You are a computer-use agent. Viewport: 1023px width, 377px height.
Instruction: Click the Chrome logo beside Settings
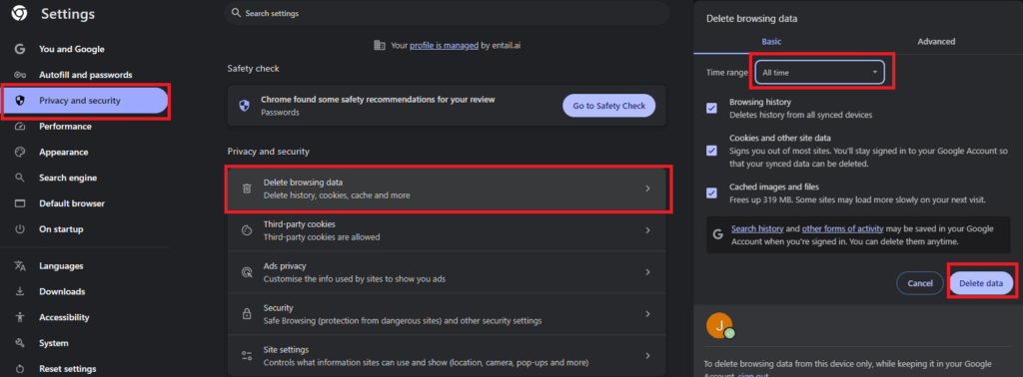pyautogui.click(x=19, y=14)
